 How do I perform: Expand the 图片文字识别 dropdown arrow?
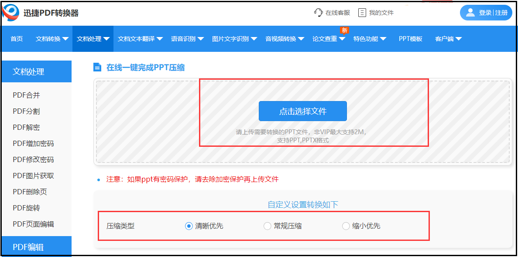click(254, 39)
